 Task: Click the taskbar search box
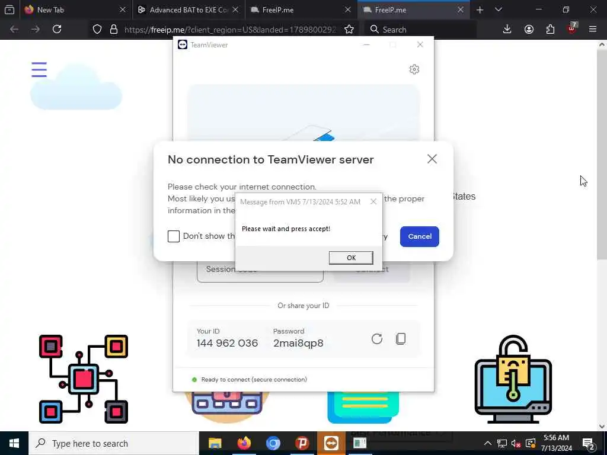pyautogui.click(x=114, y=443)
